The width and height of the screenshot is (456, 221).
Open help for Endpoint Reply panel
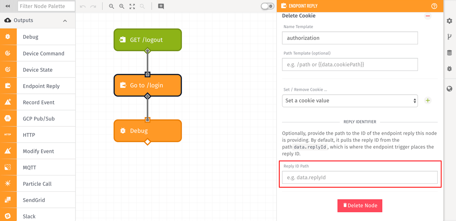(x=434, y=6)
